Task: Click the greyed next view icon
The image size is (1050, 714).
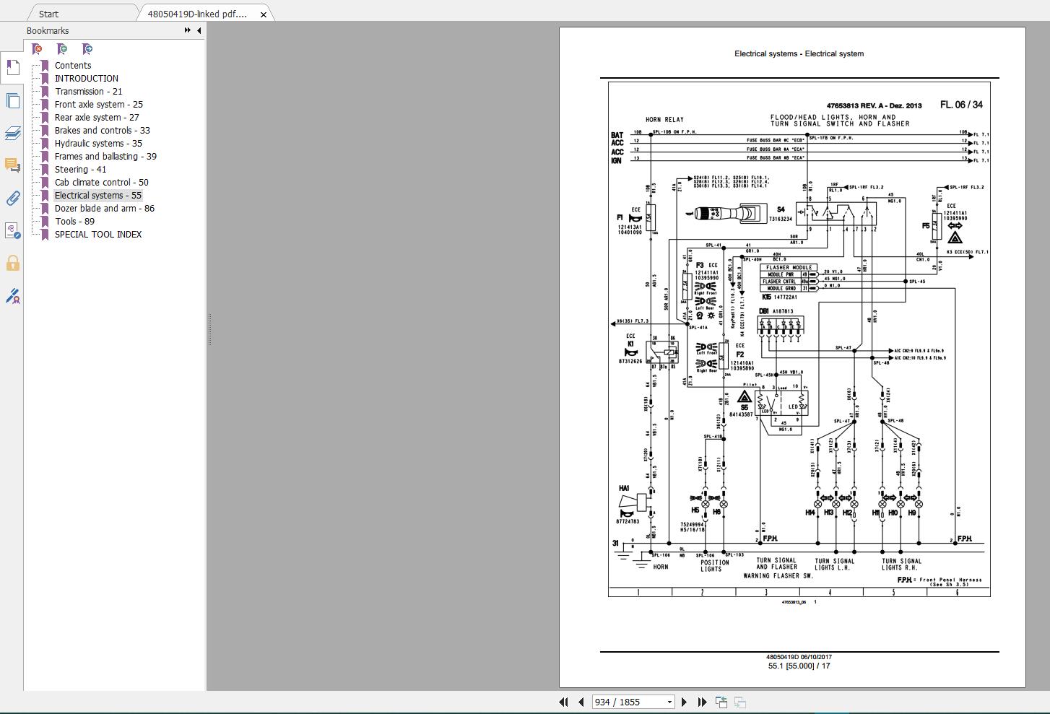Action: click(740, 702)
